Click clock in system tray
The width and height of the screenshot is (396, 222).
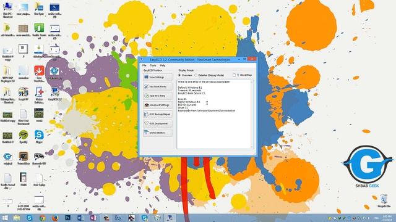387,218
